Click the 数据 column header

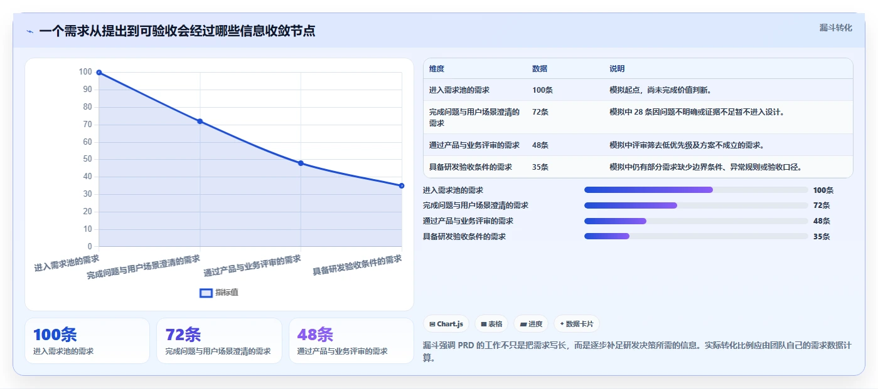[x=540, y=69]
